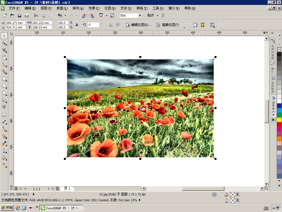Click the poppy field image on canvas
The width and height of the screenshot is (282, 212).
(140, 108)
